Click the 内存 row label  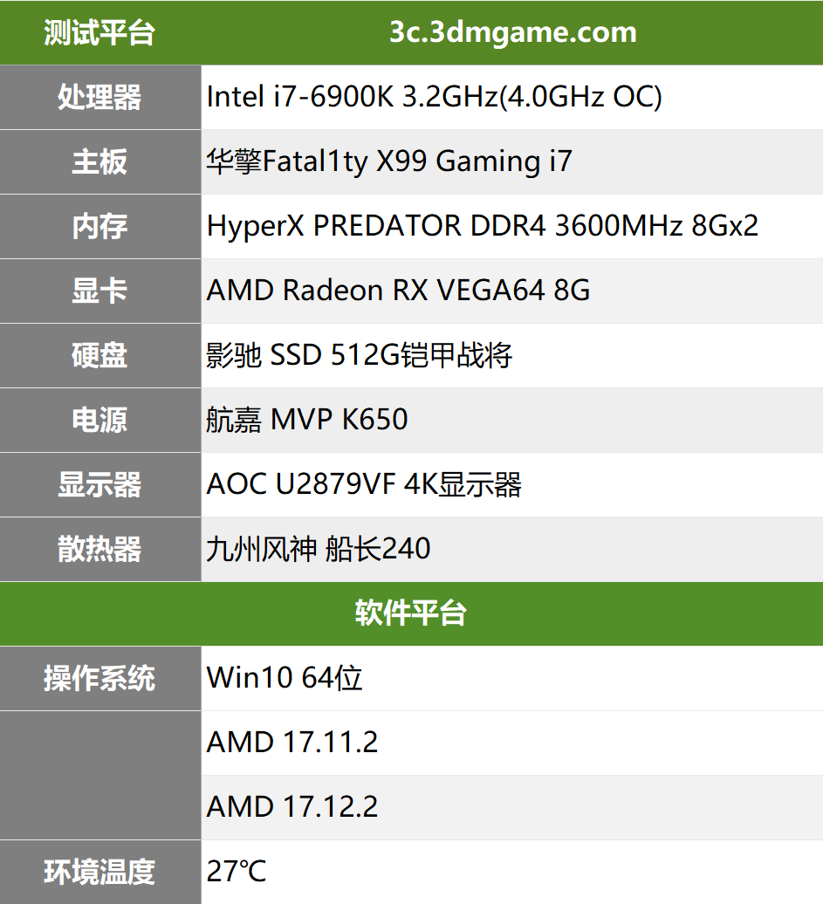click(100, 226)
